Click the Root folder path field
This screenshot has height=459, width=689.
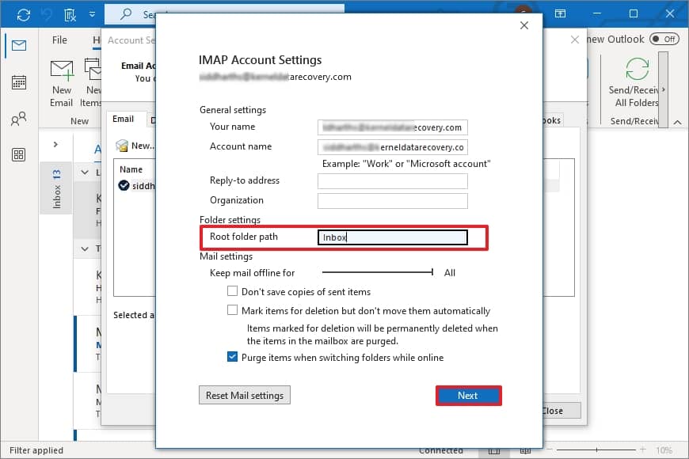click(392, 237)
